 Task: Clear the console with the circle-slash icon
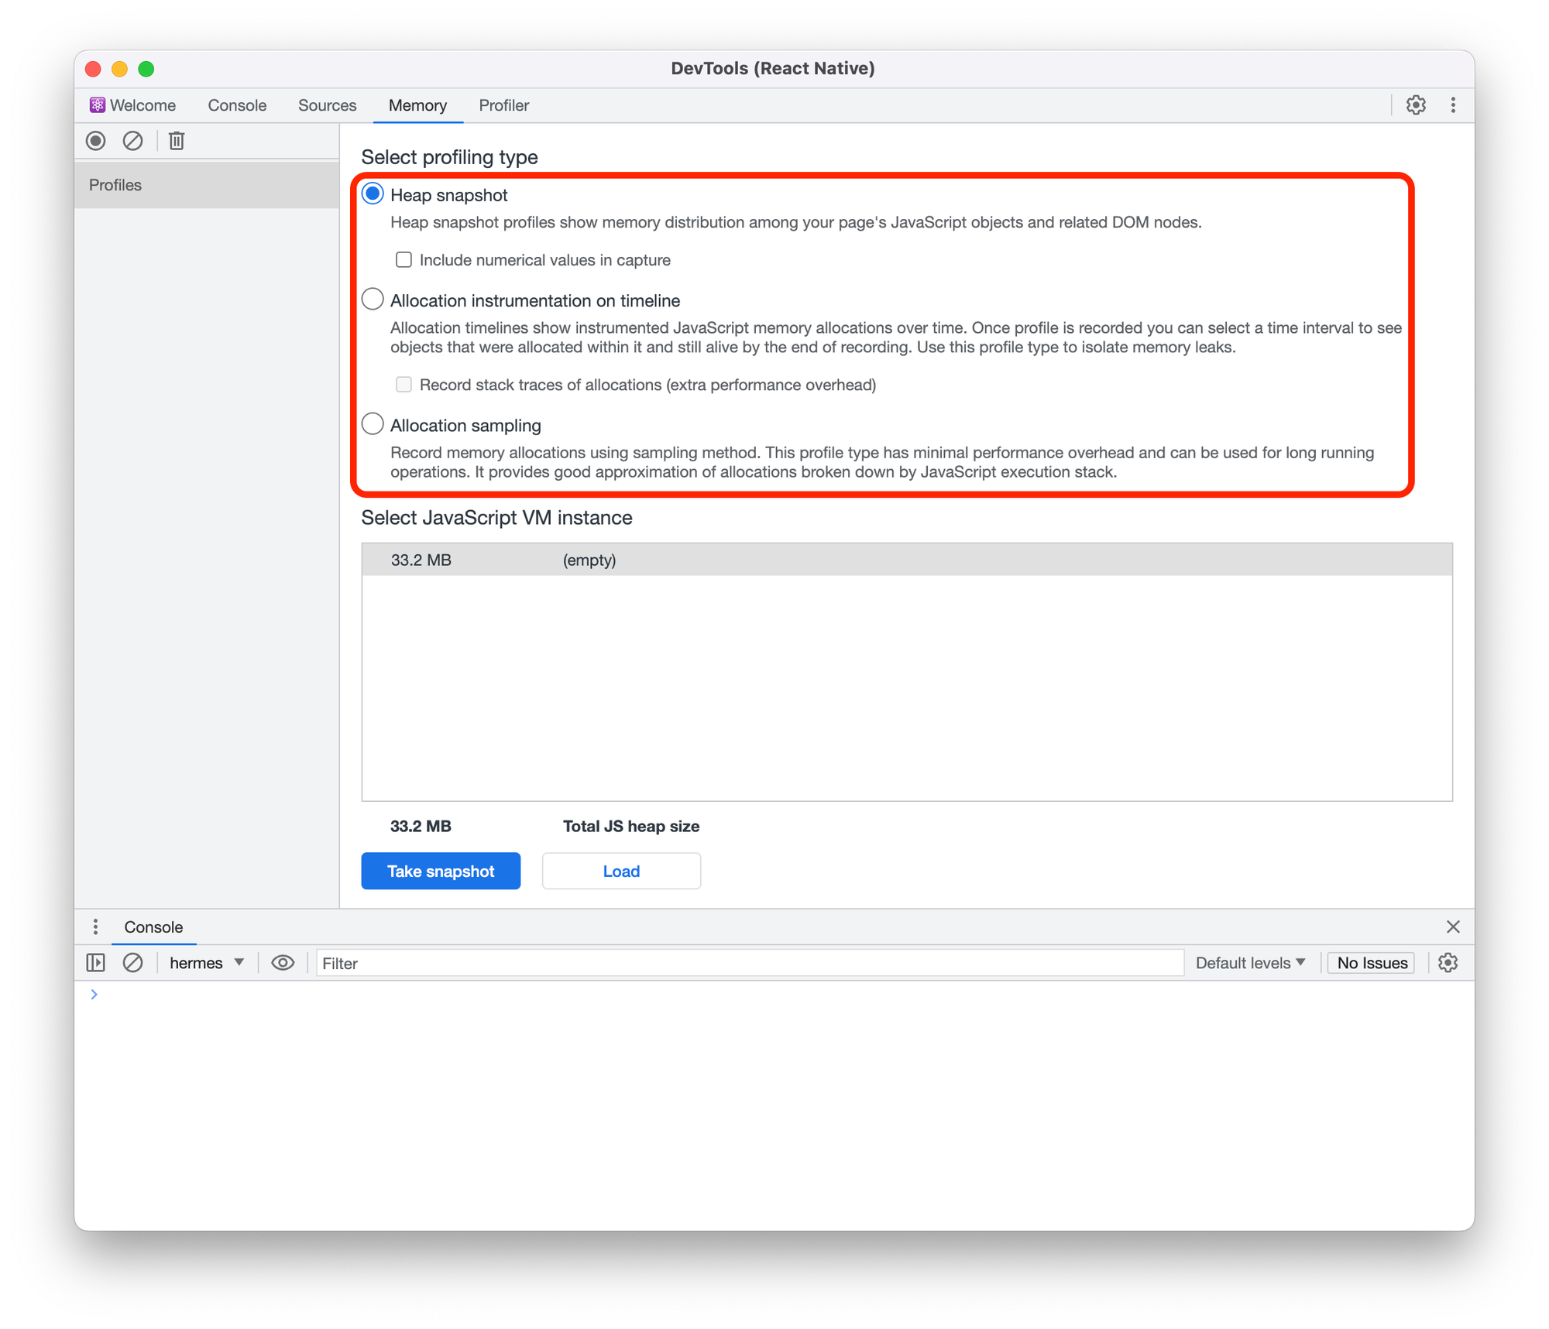point(133,962)
